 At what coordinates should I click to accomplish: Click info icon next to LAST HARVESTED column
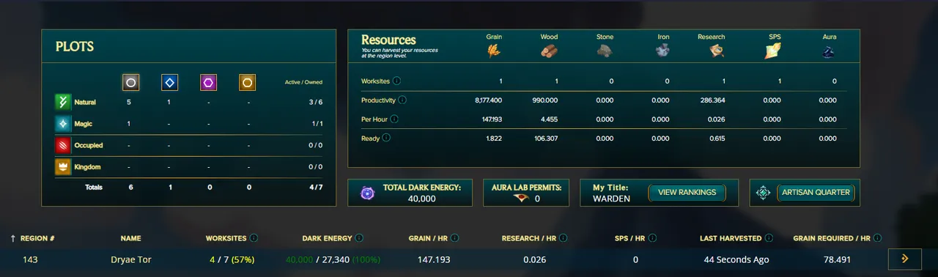pos(769,238)
